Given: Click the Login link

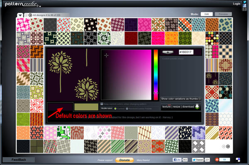Looking at the screenshot, I should [237, 4].
